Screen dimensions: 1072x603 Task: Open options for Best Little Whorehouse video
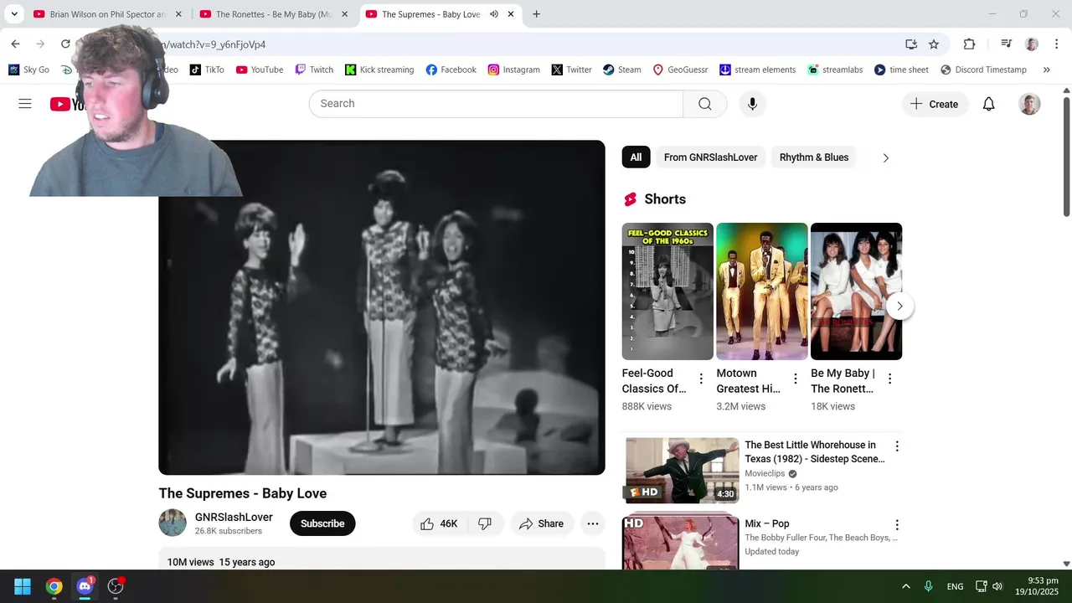(x=897, y=446)
